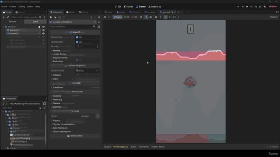Open the Help menu
The width and height of the screenshot is (280, 157).
click(x=38, y=7)
